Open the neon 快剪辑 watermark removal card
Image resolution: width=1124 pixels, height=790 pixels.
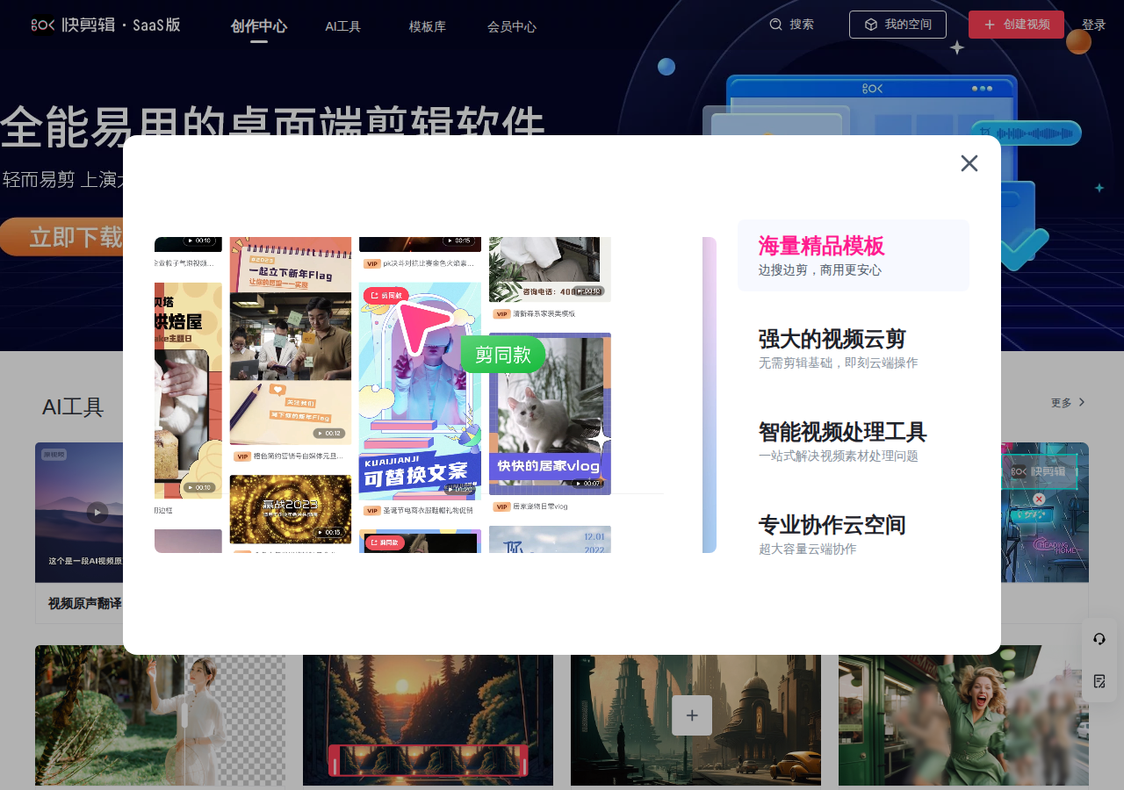point(1045,512)
